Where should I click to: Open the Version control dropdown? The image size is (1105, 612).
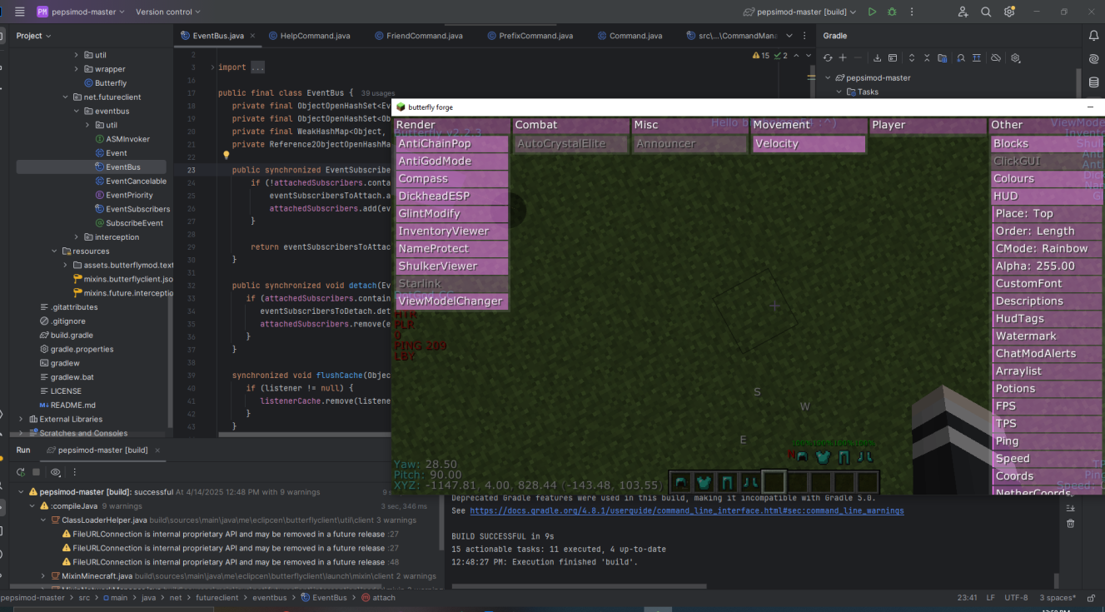point(168,12)
